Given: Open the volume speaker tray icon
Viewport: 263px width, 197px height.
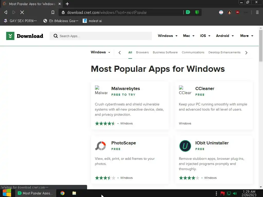Looking at the screenshot, I should coord(235,193).
